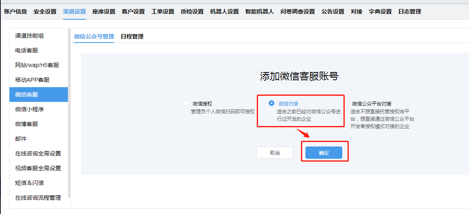This screenshot has width=469, height=214.
Task: Open 微信小程序 sidebar item
Action: (38, 109)
